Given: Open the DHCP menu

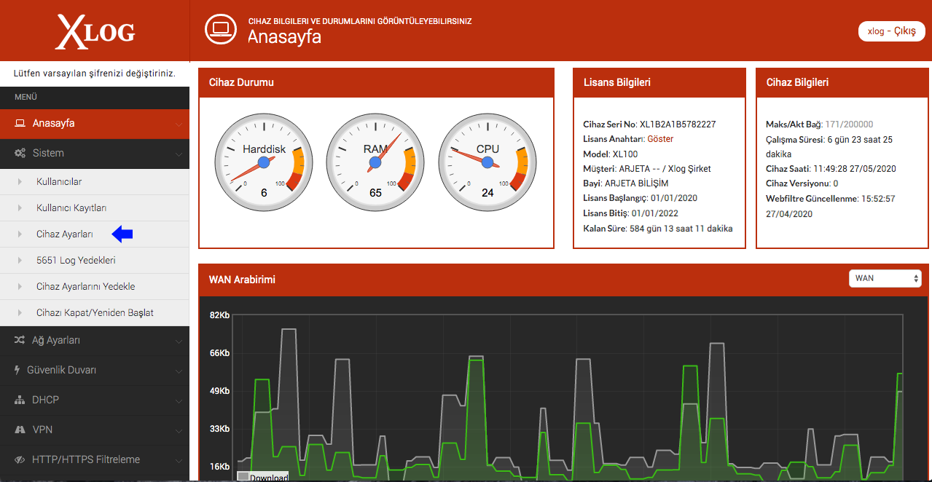Looking at the screenshot, I should [95, 400].
